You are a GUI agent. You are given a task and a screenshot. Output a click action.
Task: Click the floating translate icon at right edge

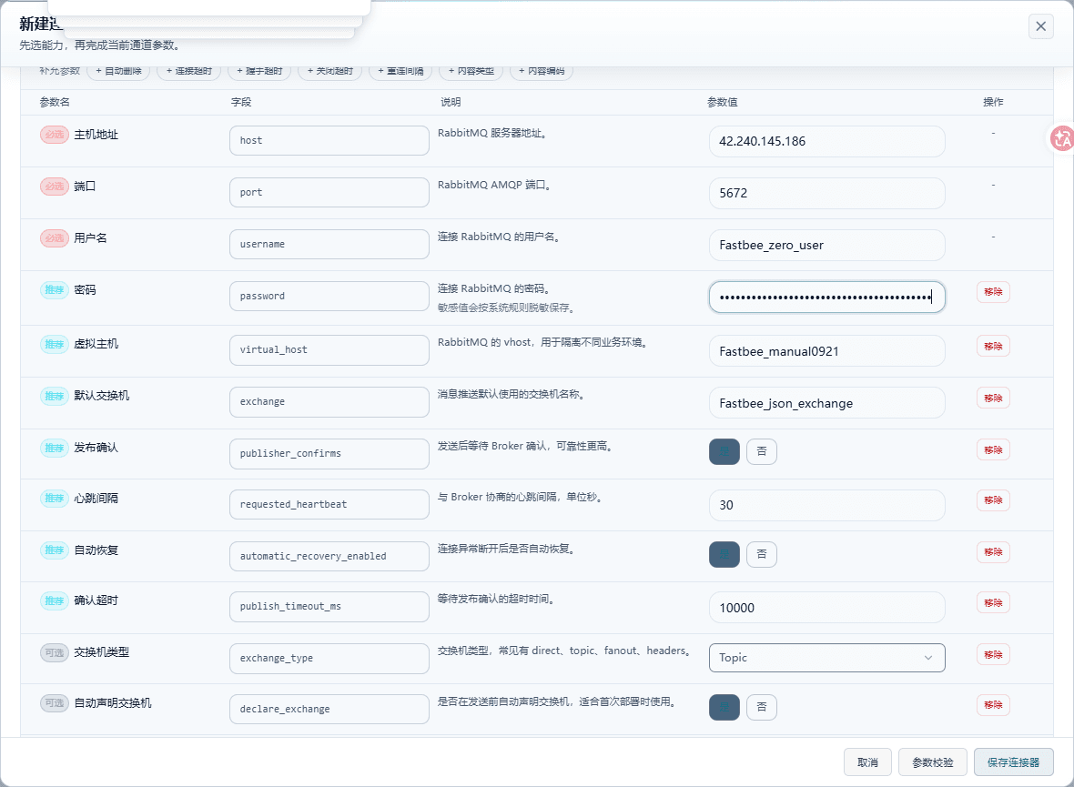(x=1062, y=138)
